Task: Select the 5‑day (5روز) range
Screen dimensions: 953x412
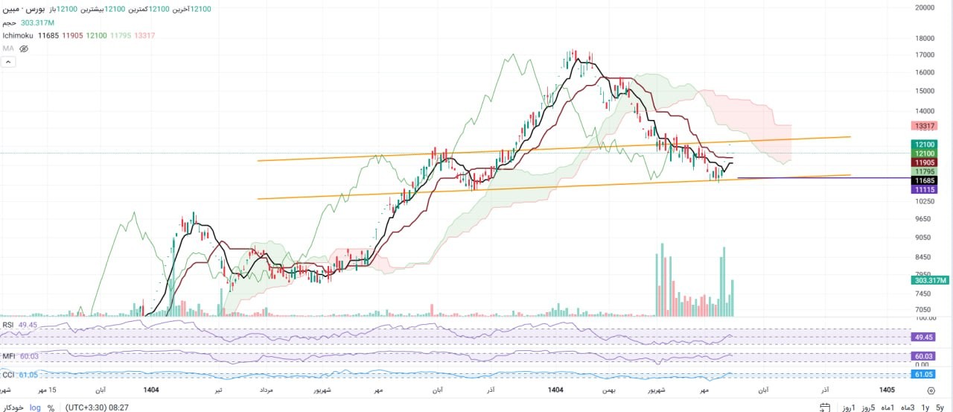Action: tap(867, 408)
